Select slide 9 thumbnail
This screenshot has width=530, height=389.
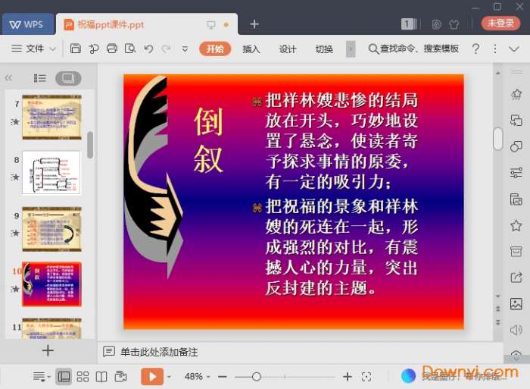51,229
